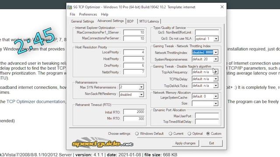The image size is (280, 157).
Task: Select the Custom settings radio button
Action: click(208, 133)
